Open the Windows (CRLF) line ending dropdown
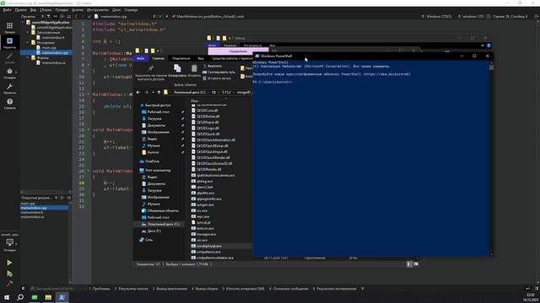The width and height of the screenshot is (540, 303). coord(436,16)
